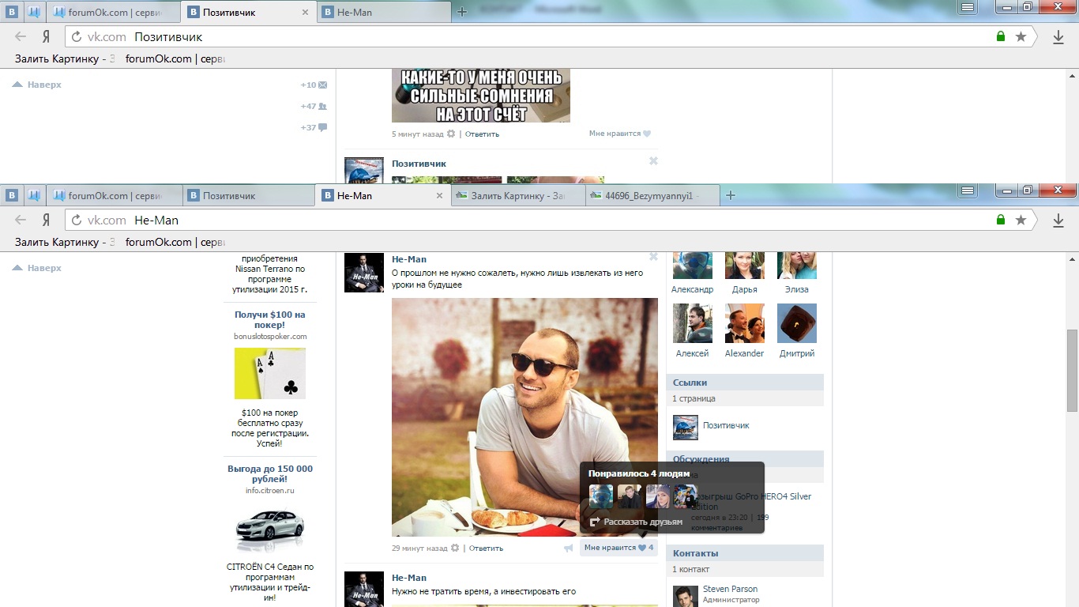
Task: Click Выгода до 150 000 рублей ad title
Action: coord(270,474)
